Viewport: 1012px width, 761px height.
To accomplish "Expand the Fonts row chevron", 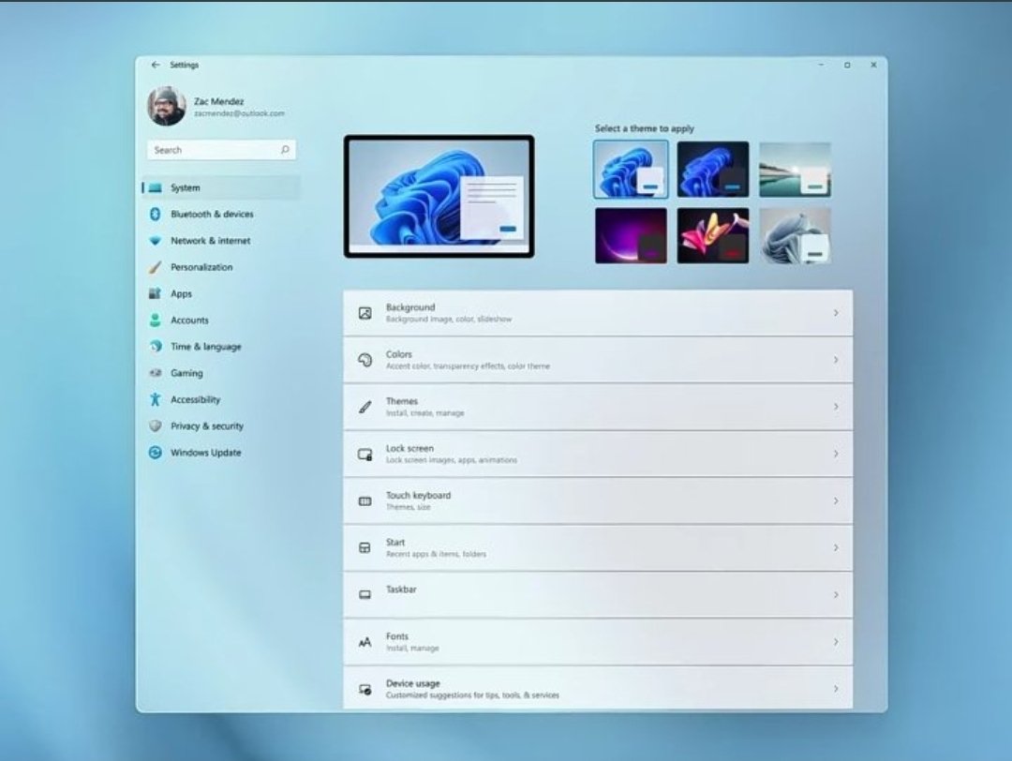I will click(x=836, y=642).
